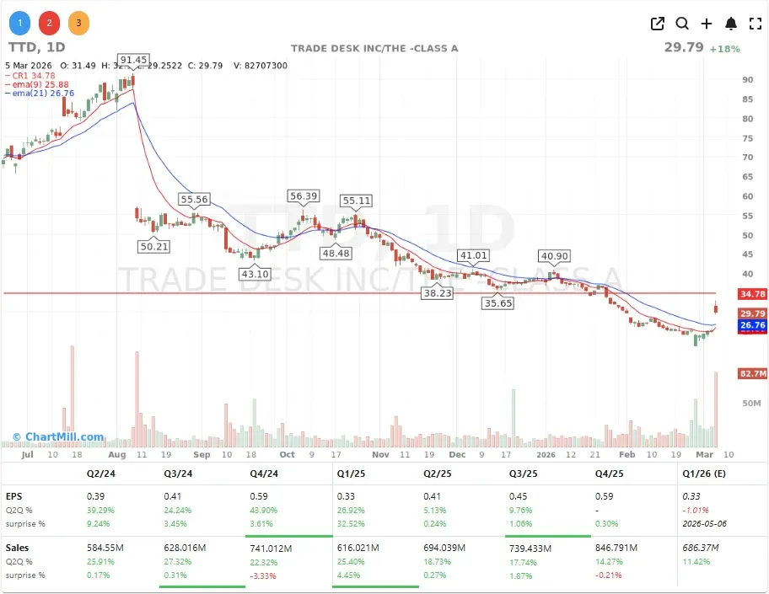The image size is (769, 594).
Task: Enter fullscreen chart mode
Action: (x=756, y=24)
